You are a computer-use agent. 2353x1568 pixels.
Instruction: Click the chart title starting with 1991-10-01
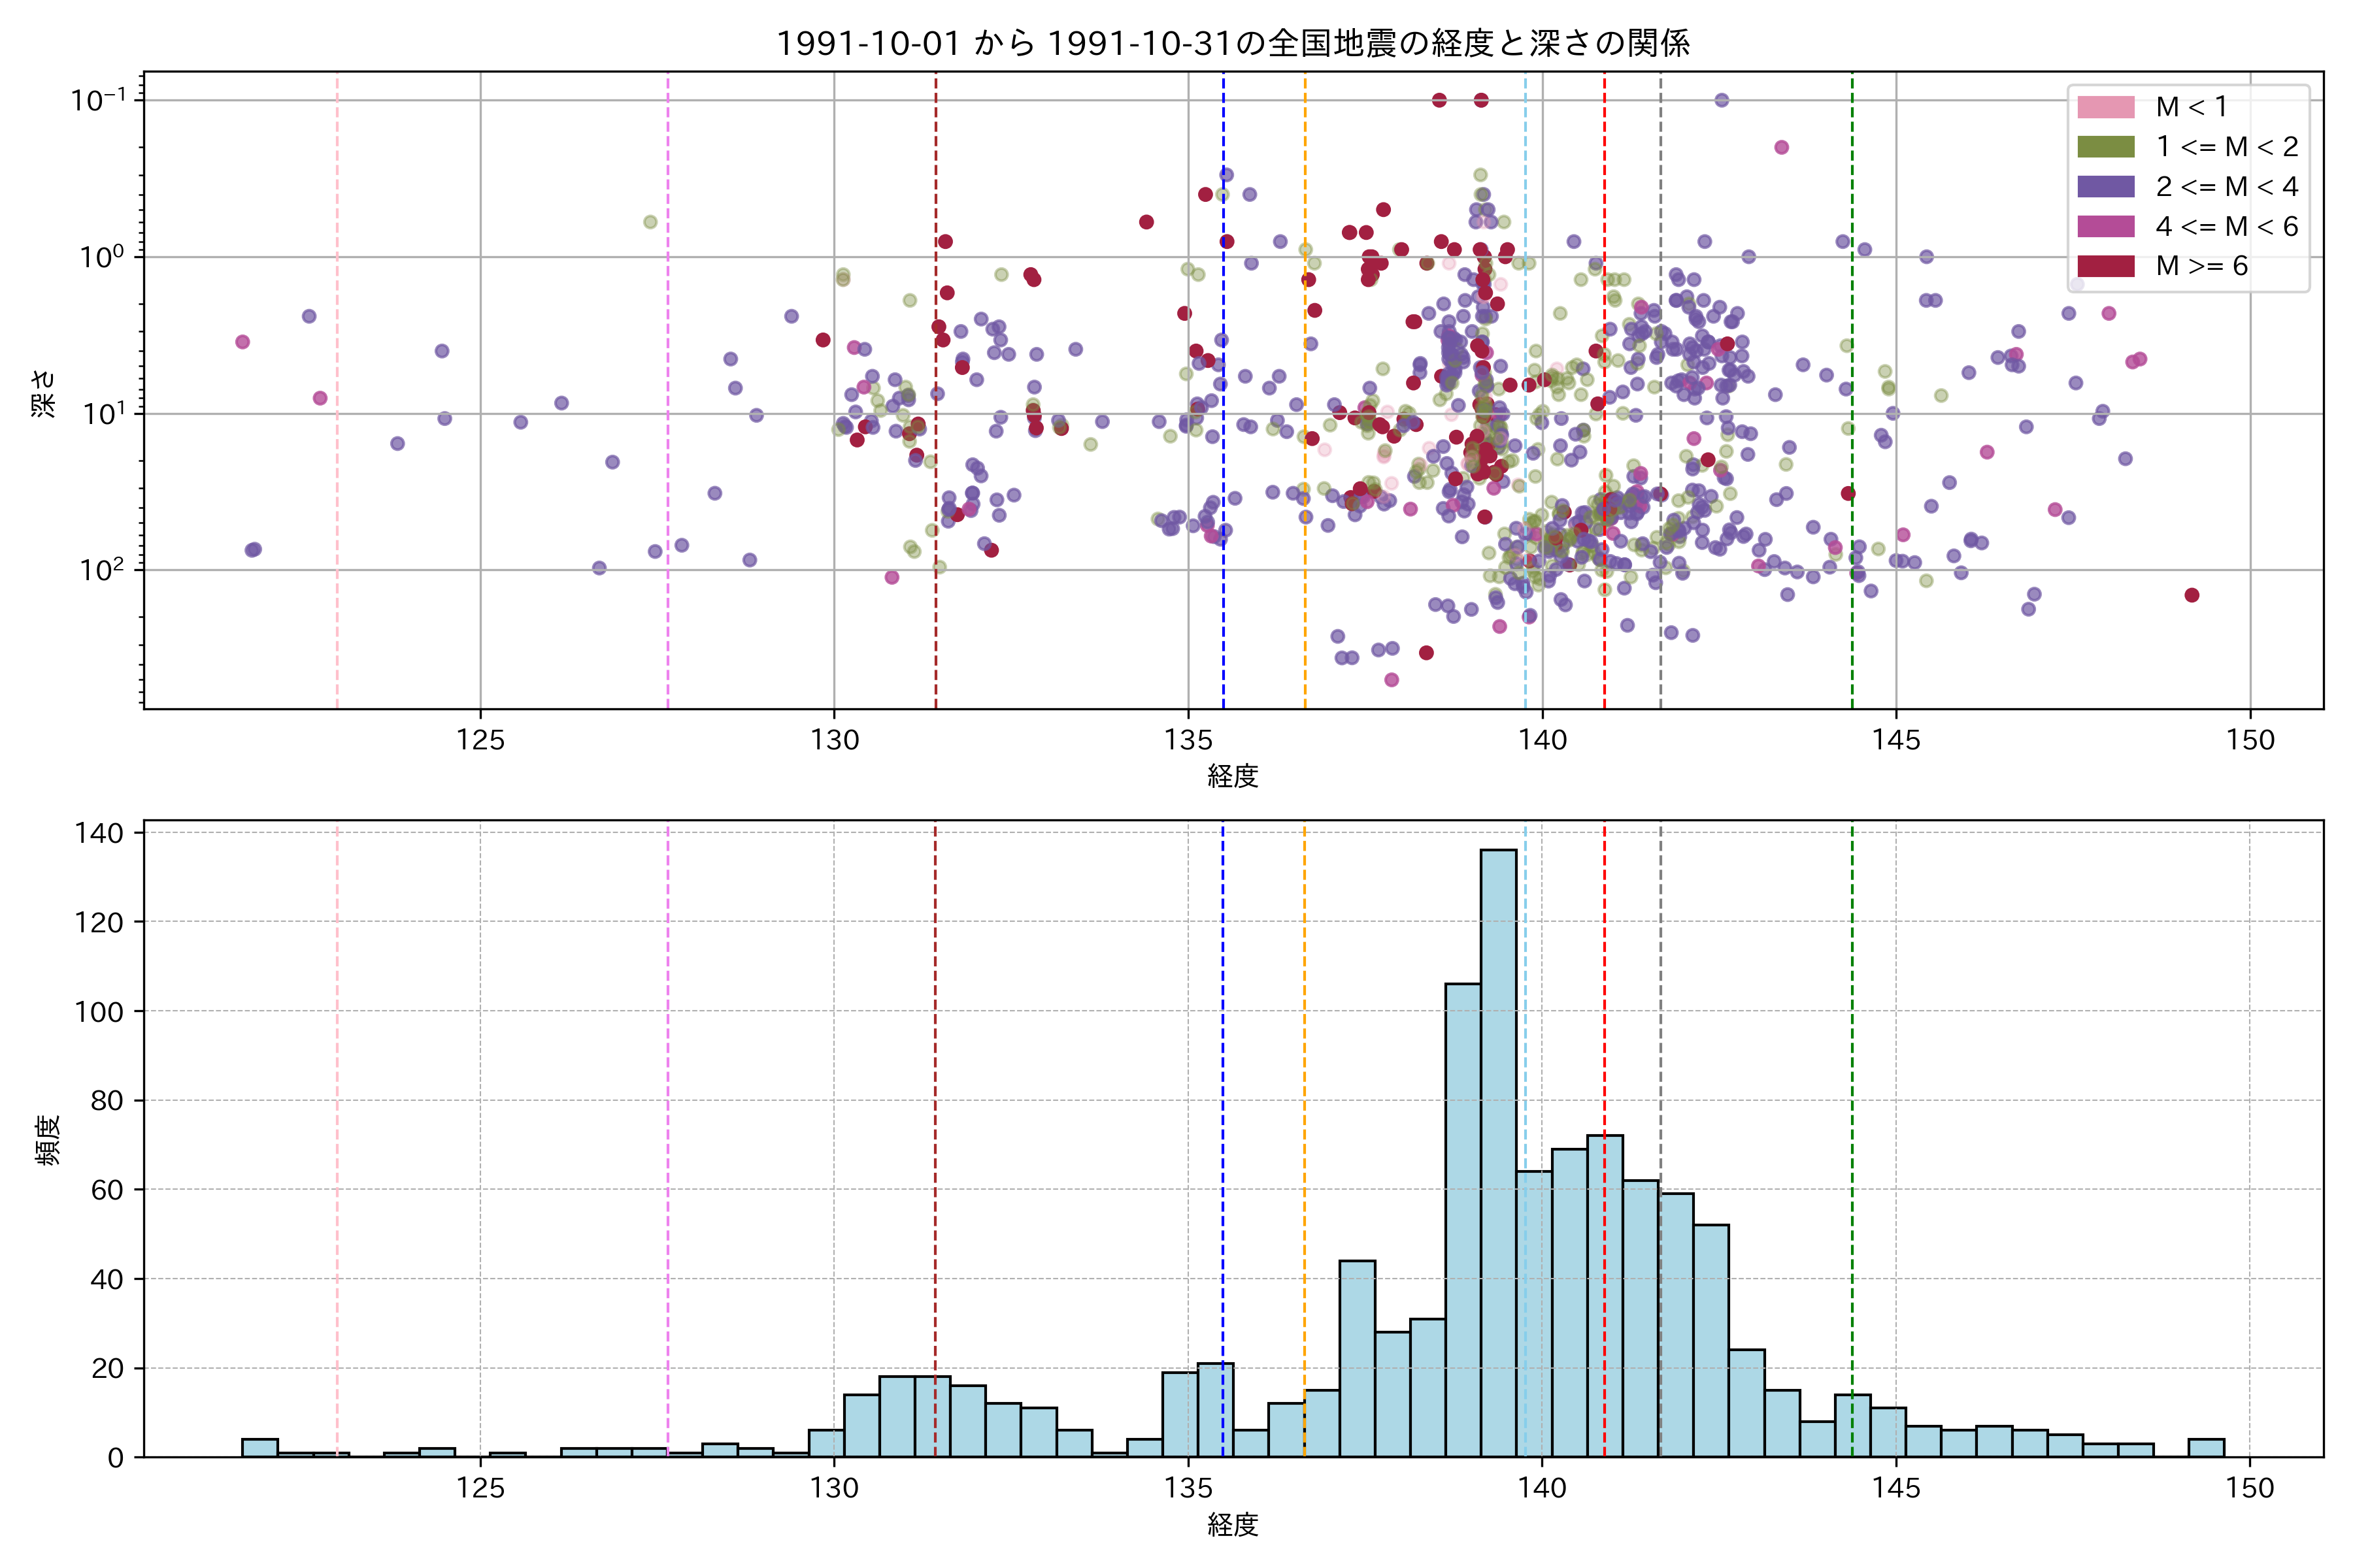click(x=1233, y=44)
